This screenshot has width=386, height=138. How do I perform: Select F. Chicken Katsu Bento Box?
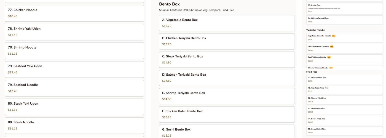pos(227,114)
